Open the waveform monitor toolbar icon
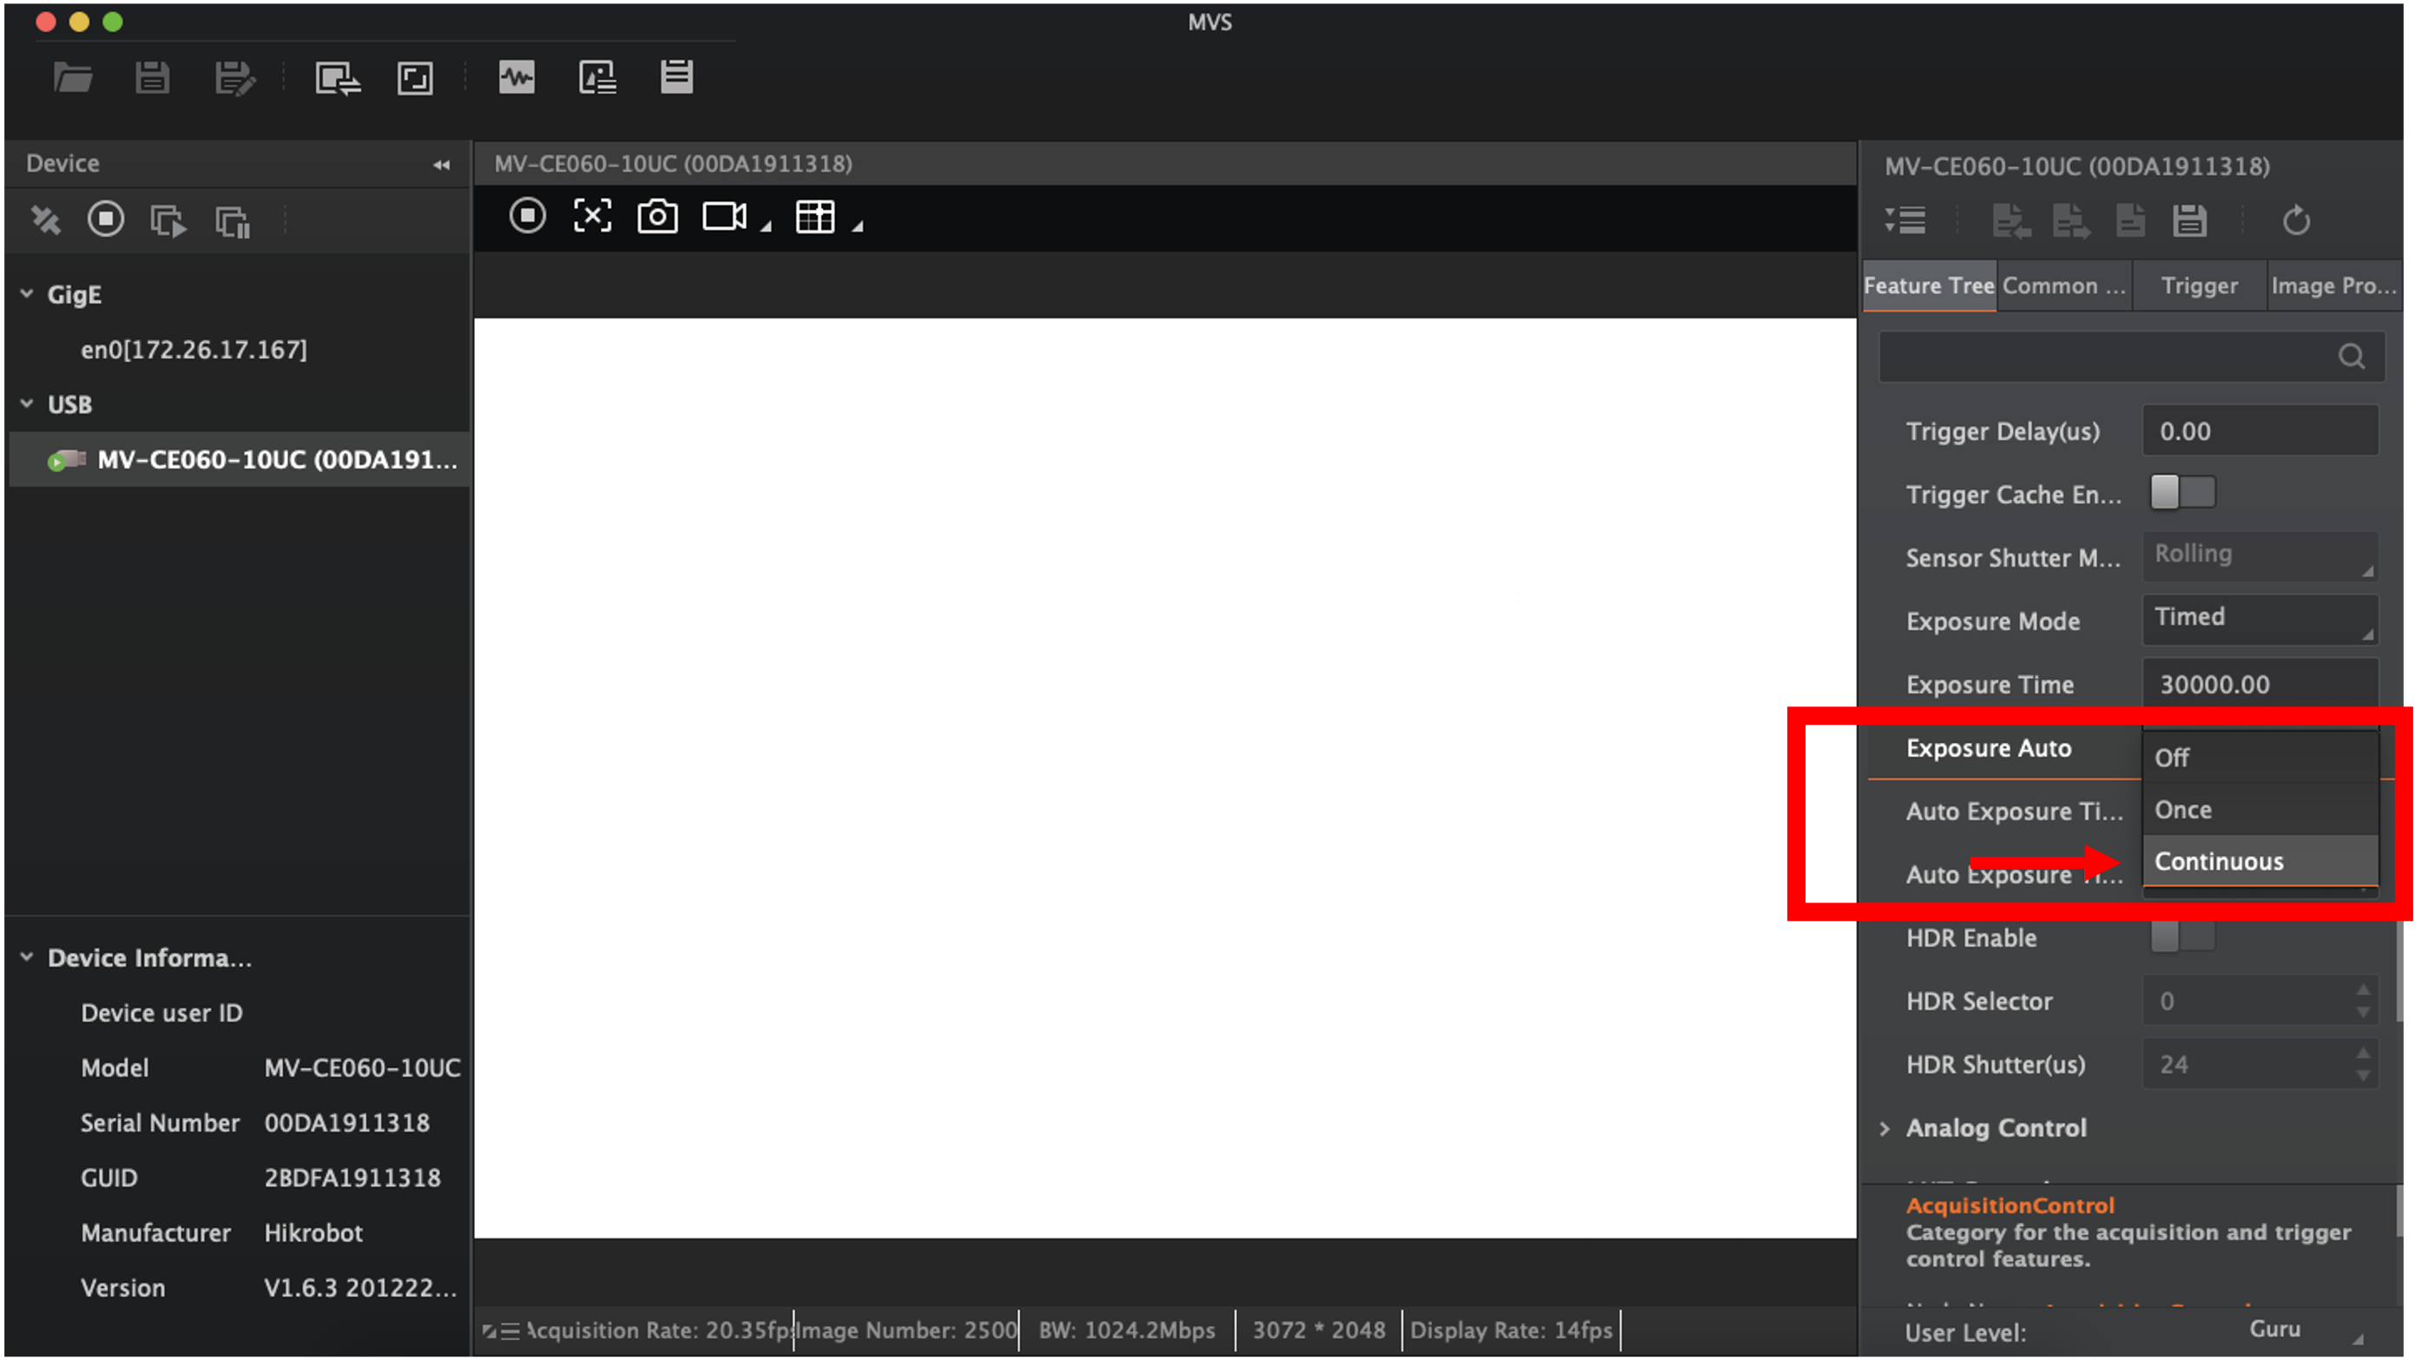 (x=517, y=78)
